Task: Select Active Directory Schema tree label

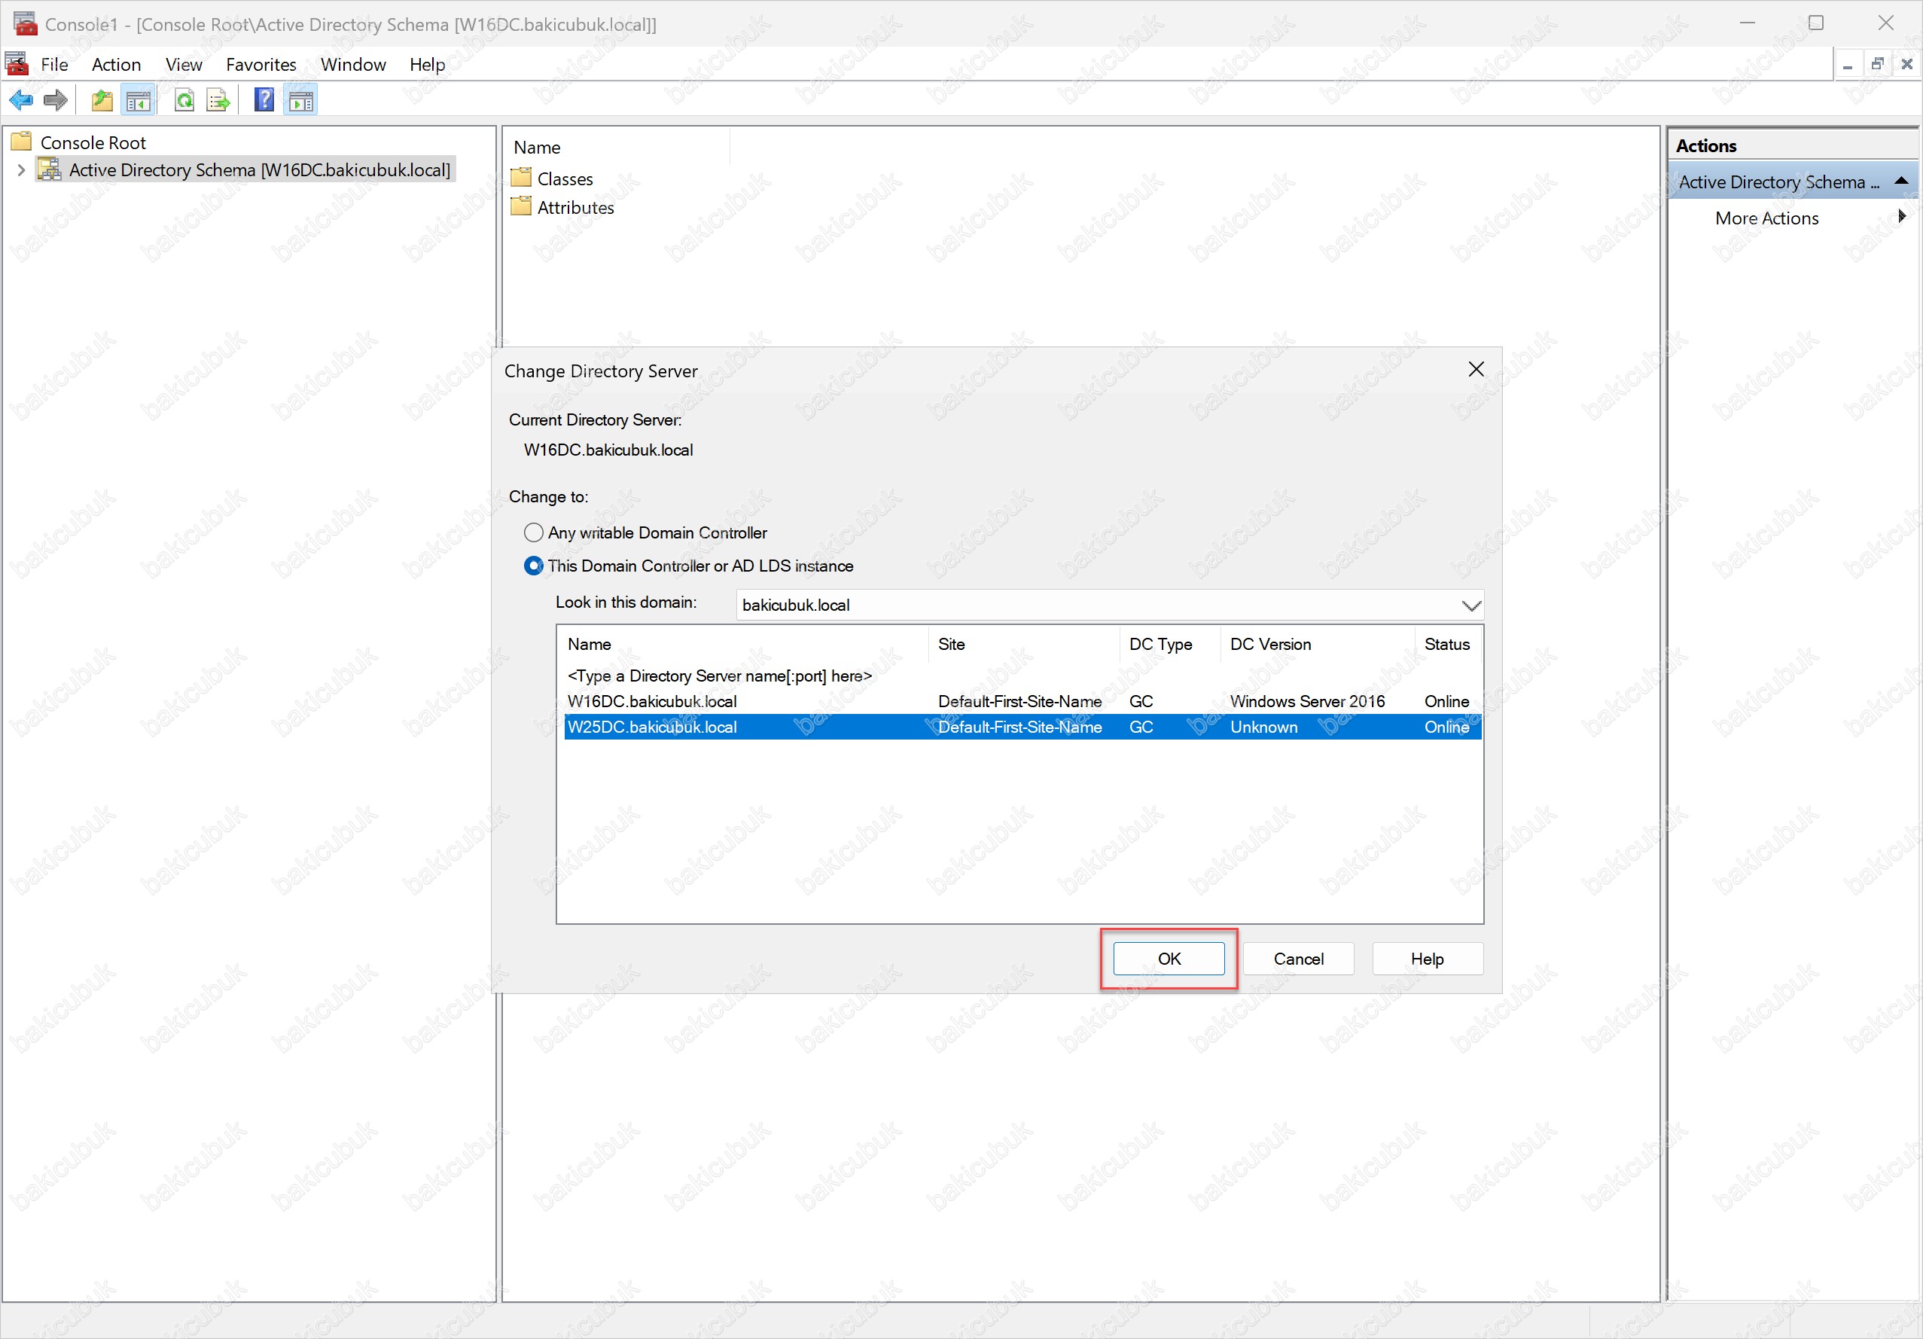Action: [260, 170]
